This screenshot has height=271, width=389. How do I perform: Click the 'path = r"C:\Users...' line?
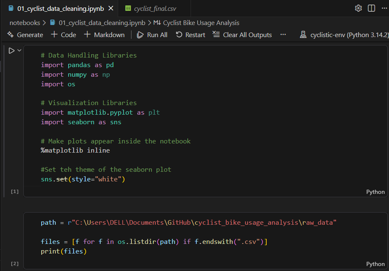pyautogui.click(x=188, y=222)
